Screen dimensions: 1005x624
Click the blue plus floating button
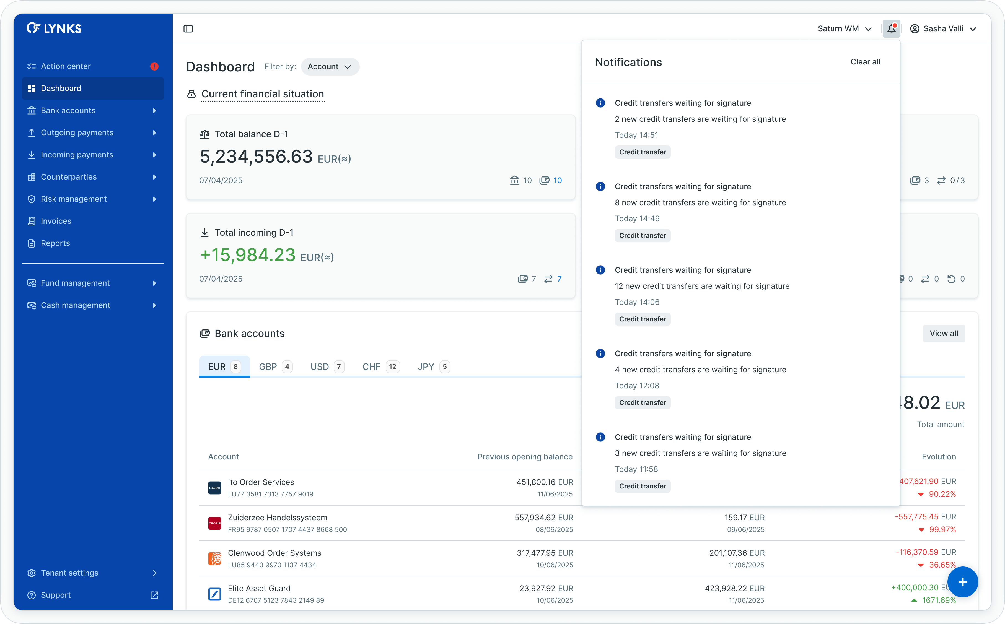[x=962, y=582]
